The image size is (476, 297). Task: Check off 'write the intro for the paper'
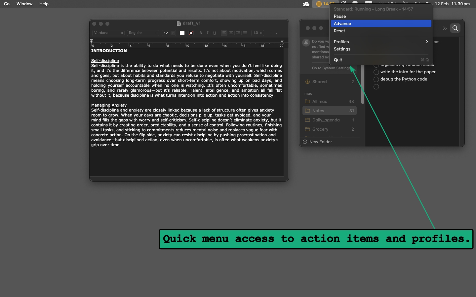[x=376, y=72]
